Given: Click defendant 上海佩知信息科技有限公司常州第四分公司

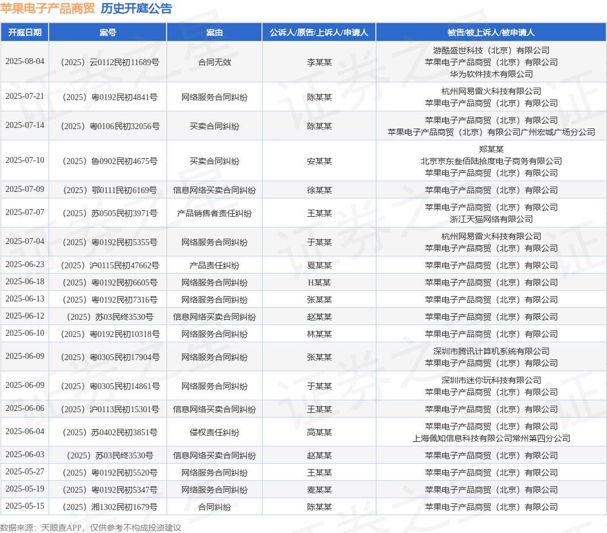Looking at the screenshot, I should [491, 438].
